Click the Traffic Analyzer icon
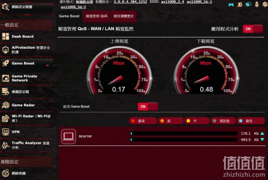This screenshot has width=268, height=180. pyautogui.click(x=6, y=145)
